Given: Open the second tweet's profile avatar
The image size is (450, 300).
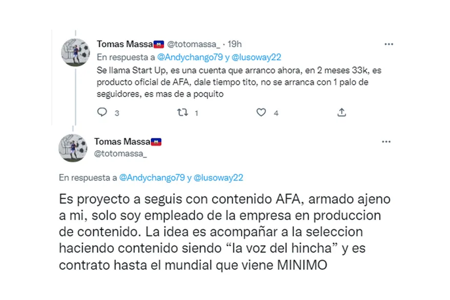Looking at the screenshot, I should [x=73, y=148].
